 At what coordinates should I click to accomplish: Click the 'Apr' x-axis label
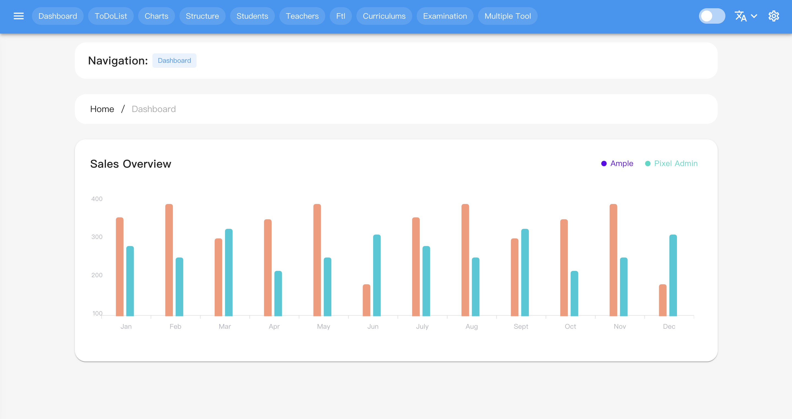tap(274, 327)
